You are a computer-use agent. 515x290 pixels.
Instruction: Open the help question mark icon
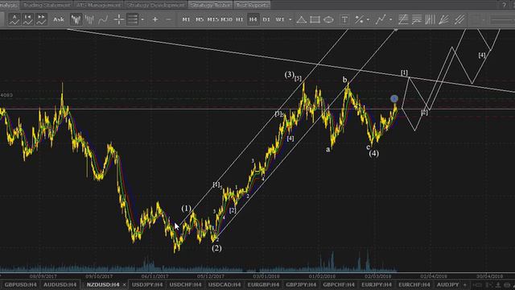[x=504, y=5]
